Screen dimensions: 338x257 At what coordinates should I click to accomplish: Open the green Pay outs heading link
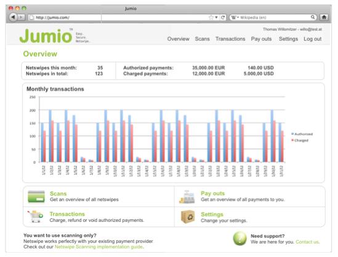(x=212, y=194)
